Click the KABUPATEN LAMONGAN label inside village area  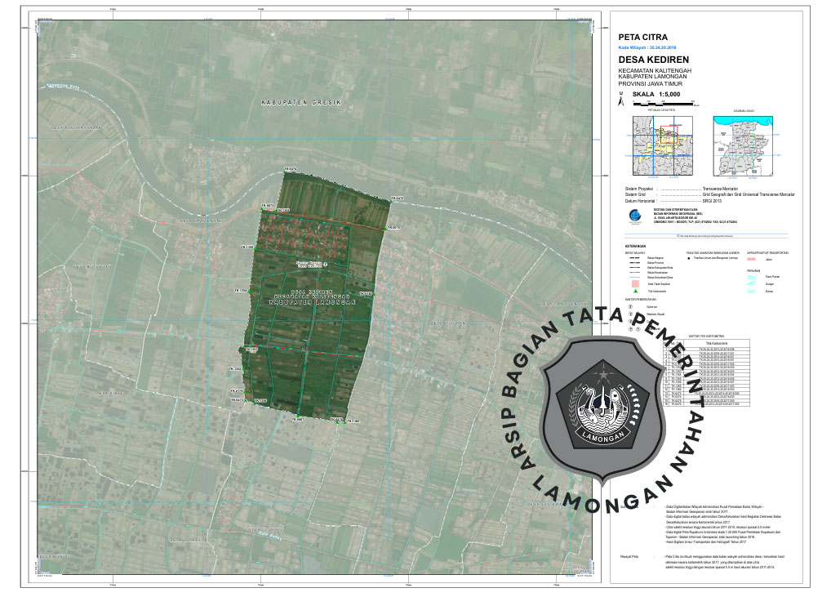pyautogui.click(x=313, y=302)
